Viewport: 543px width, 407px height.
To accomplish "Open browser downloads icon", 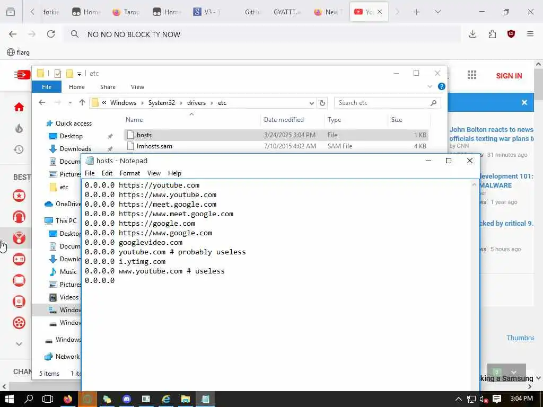I will (472, 34).
